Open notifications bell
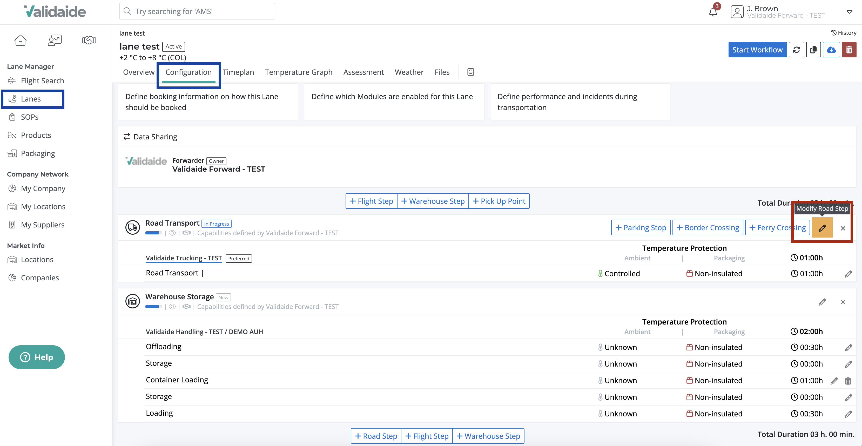The height and width of the screenshot is (446, 862). click(713, 11)
